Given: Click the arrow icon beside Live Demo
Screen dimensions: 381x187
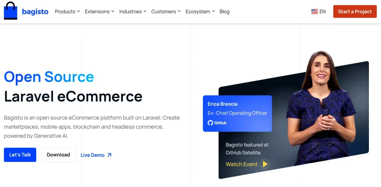Looking at the screenshot, I should (x=109, y=155).
